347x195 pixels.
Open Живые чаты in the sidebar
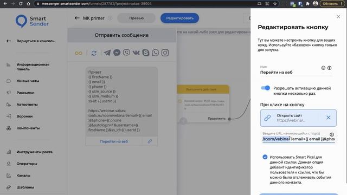point(23,81)
